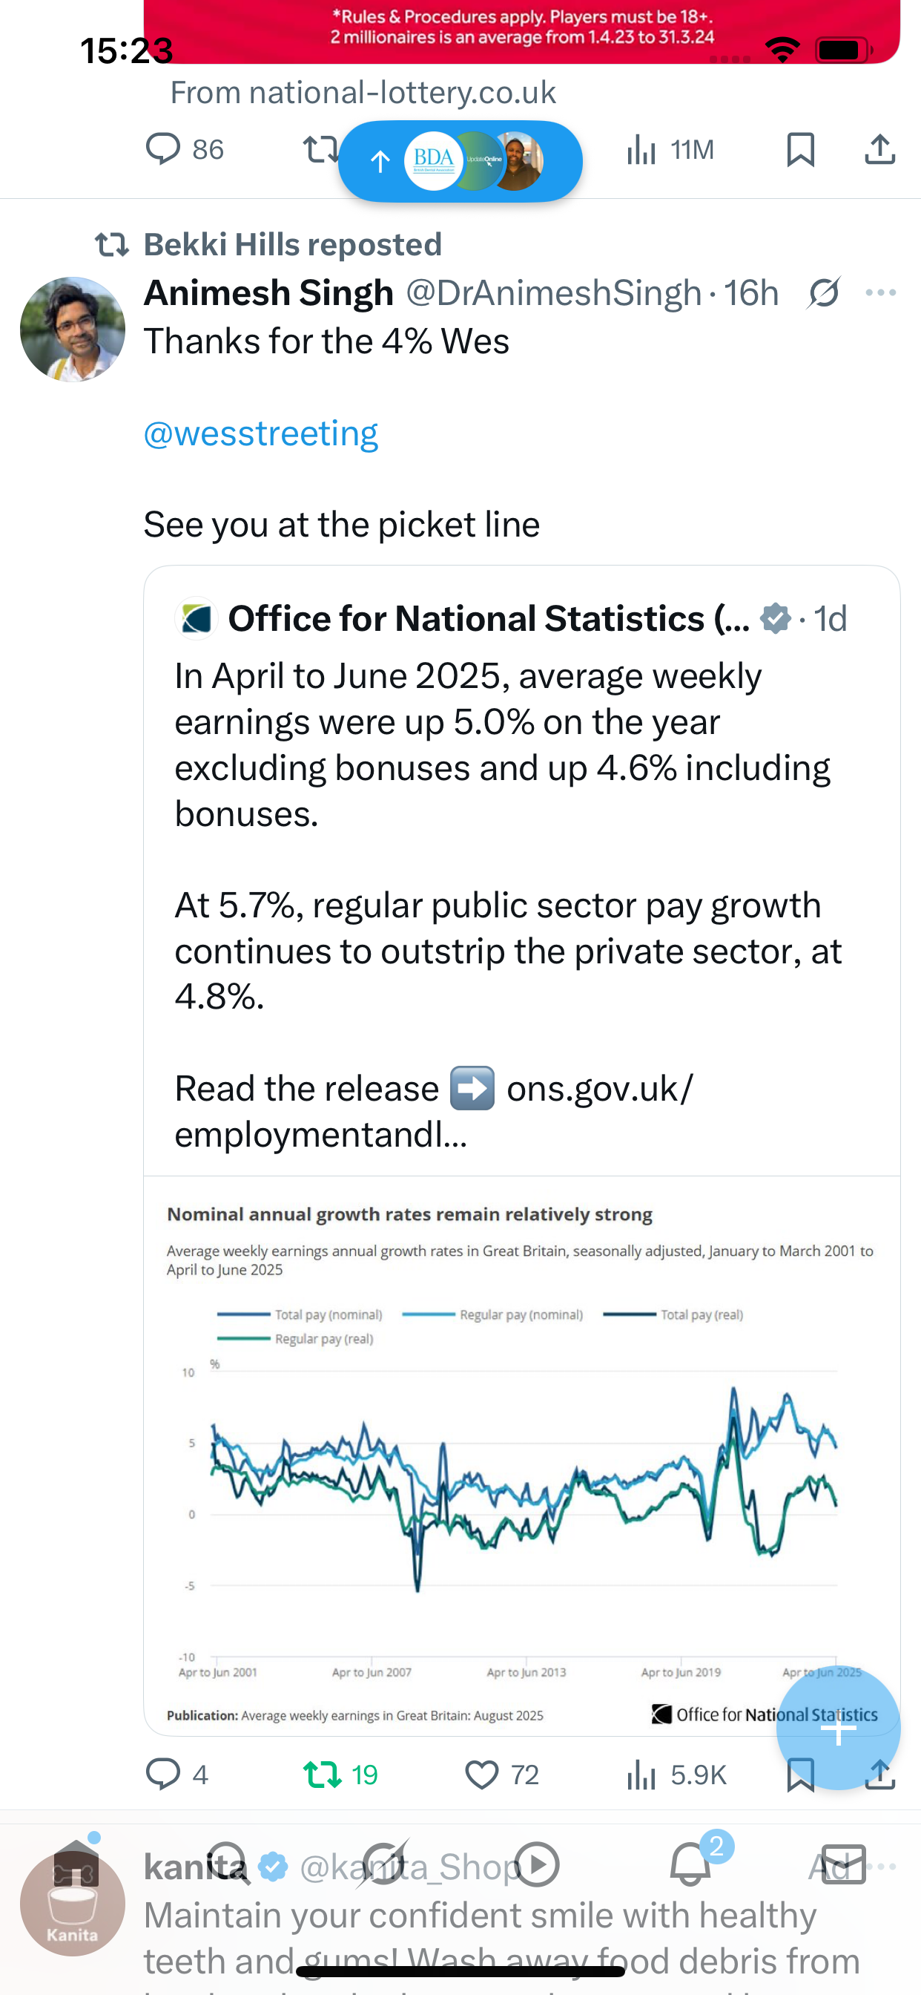Open the ONS earnings growth chart image
Image resolution: width=921 pixels, height=1995 pixels.
pyautogui.click(x=520, y=1456)
